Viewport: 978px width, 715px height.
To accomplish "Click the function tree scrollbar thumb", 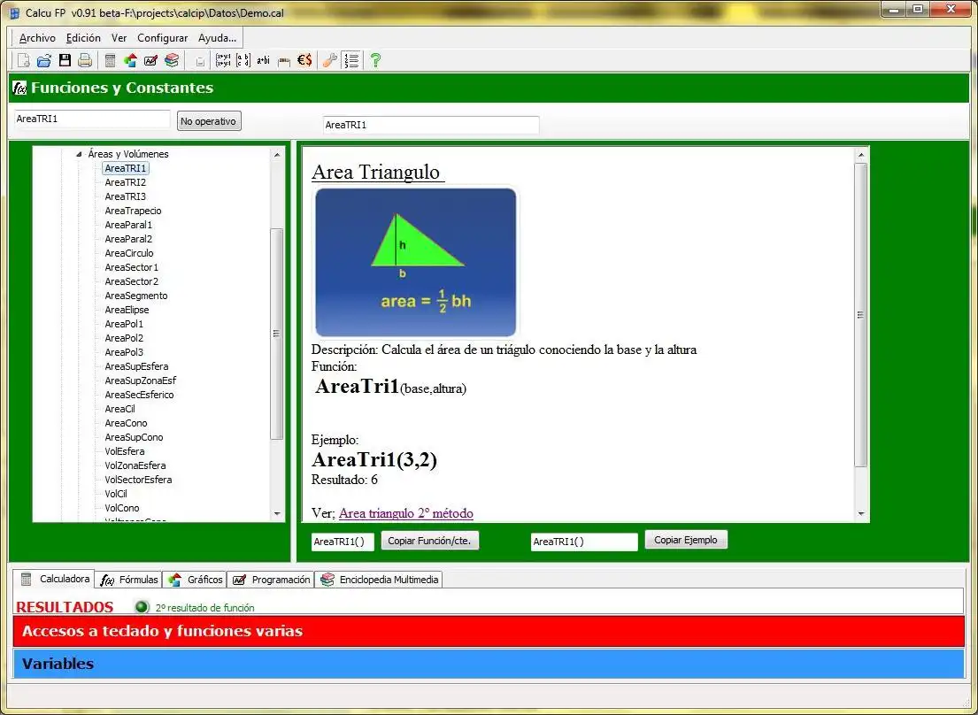I will (x=277, y=334).
